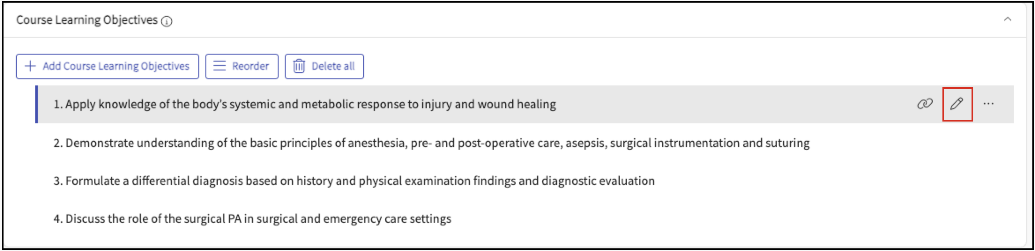The width and height of the screenshot is (1035, 251).
Task: Click the trash can icon in Delete all
Action: pos(299,66)
